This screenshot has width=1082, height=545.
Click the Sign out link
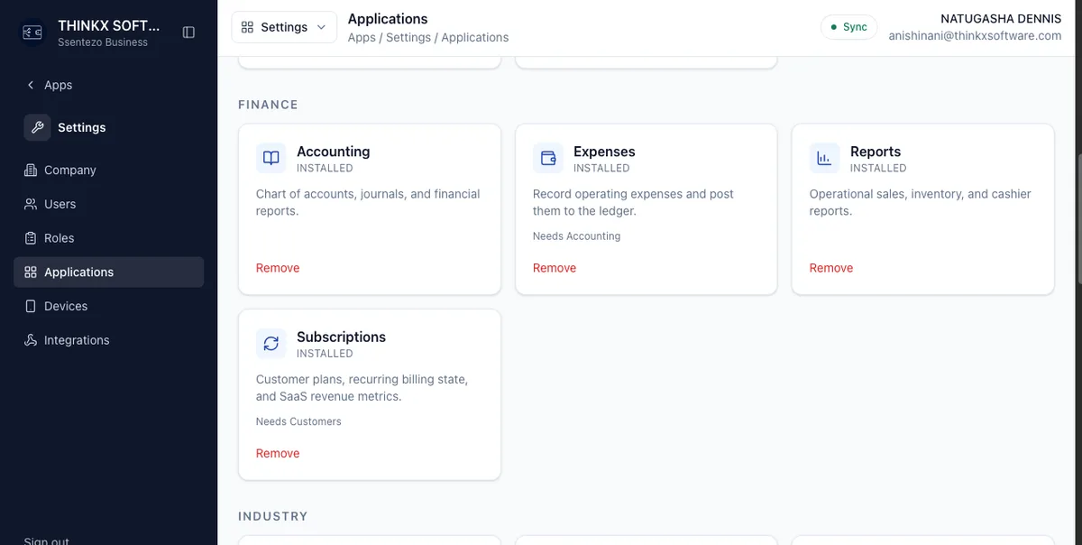(x=47, y=541)
